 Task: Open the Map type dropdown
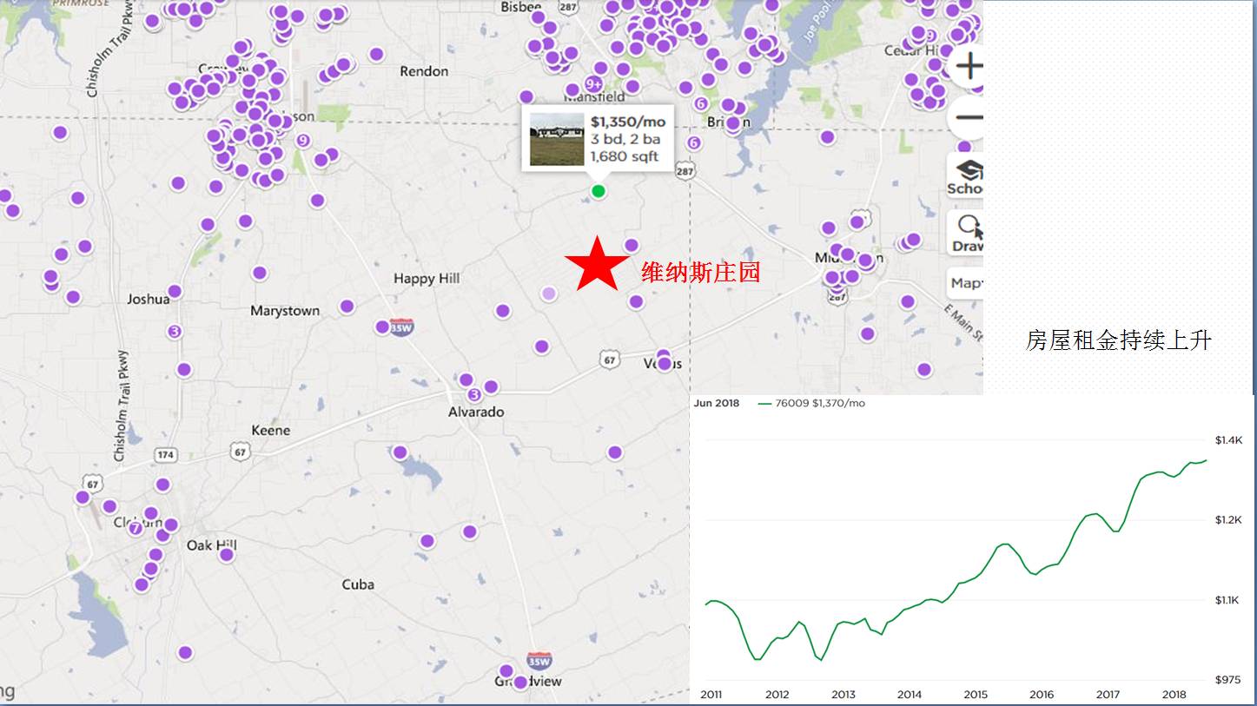pos(966,283)
